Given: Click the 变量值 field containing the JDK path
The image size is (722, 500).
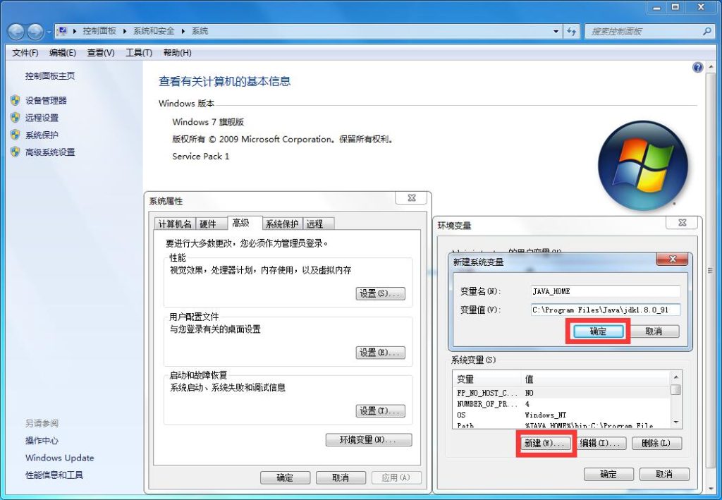Looking at the screenshot, I should click(605, 310).
